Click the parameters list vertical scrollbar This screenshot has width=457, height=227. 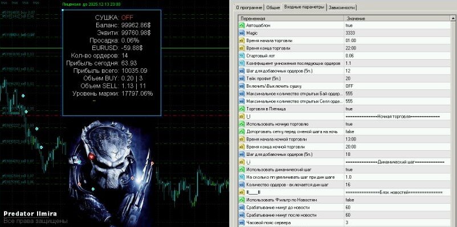(x=453, y=121)
